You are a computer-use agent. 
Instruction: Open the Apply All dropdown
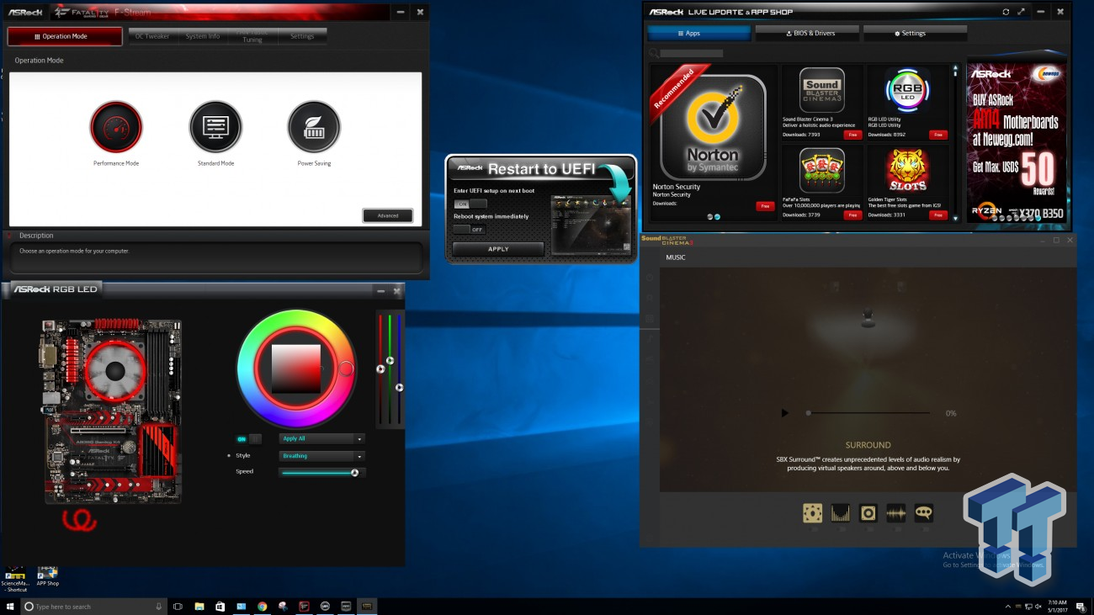(321, 439)
